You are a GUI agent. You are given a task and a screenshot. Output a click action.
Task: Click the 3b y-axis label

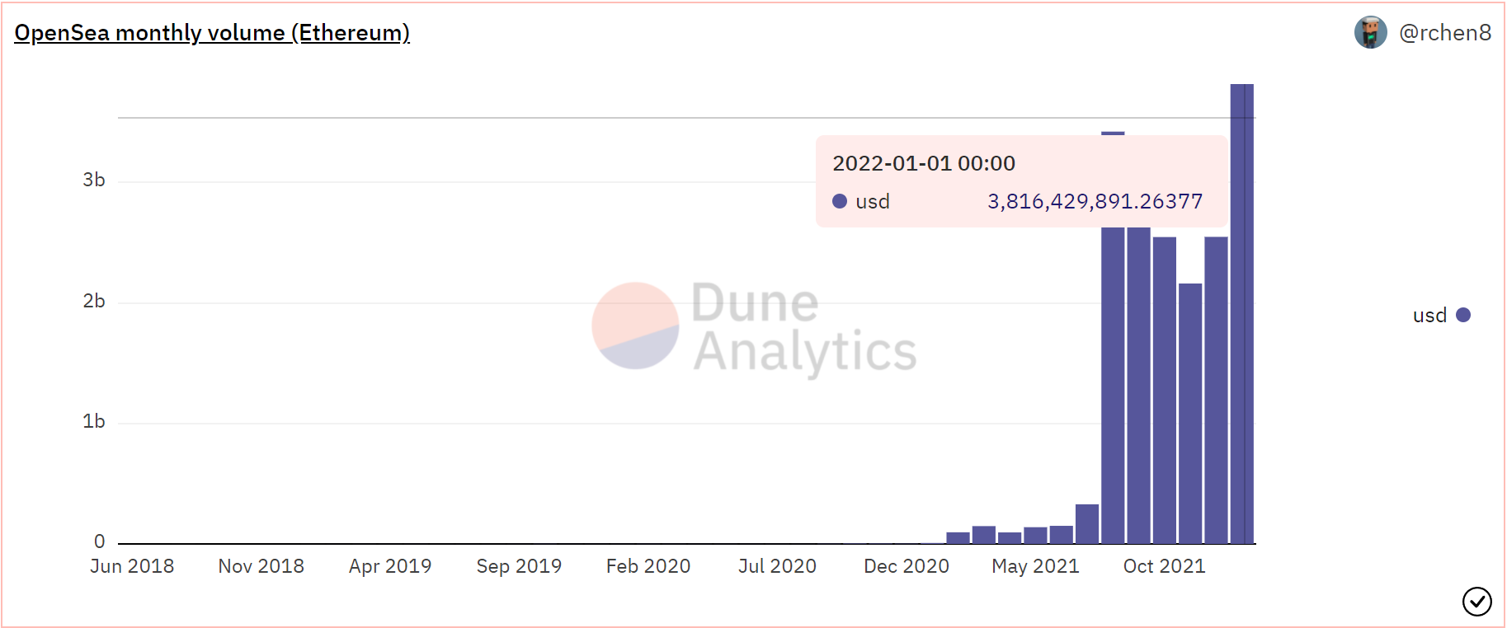pyautogui.click(x=94, y=180)
